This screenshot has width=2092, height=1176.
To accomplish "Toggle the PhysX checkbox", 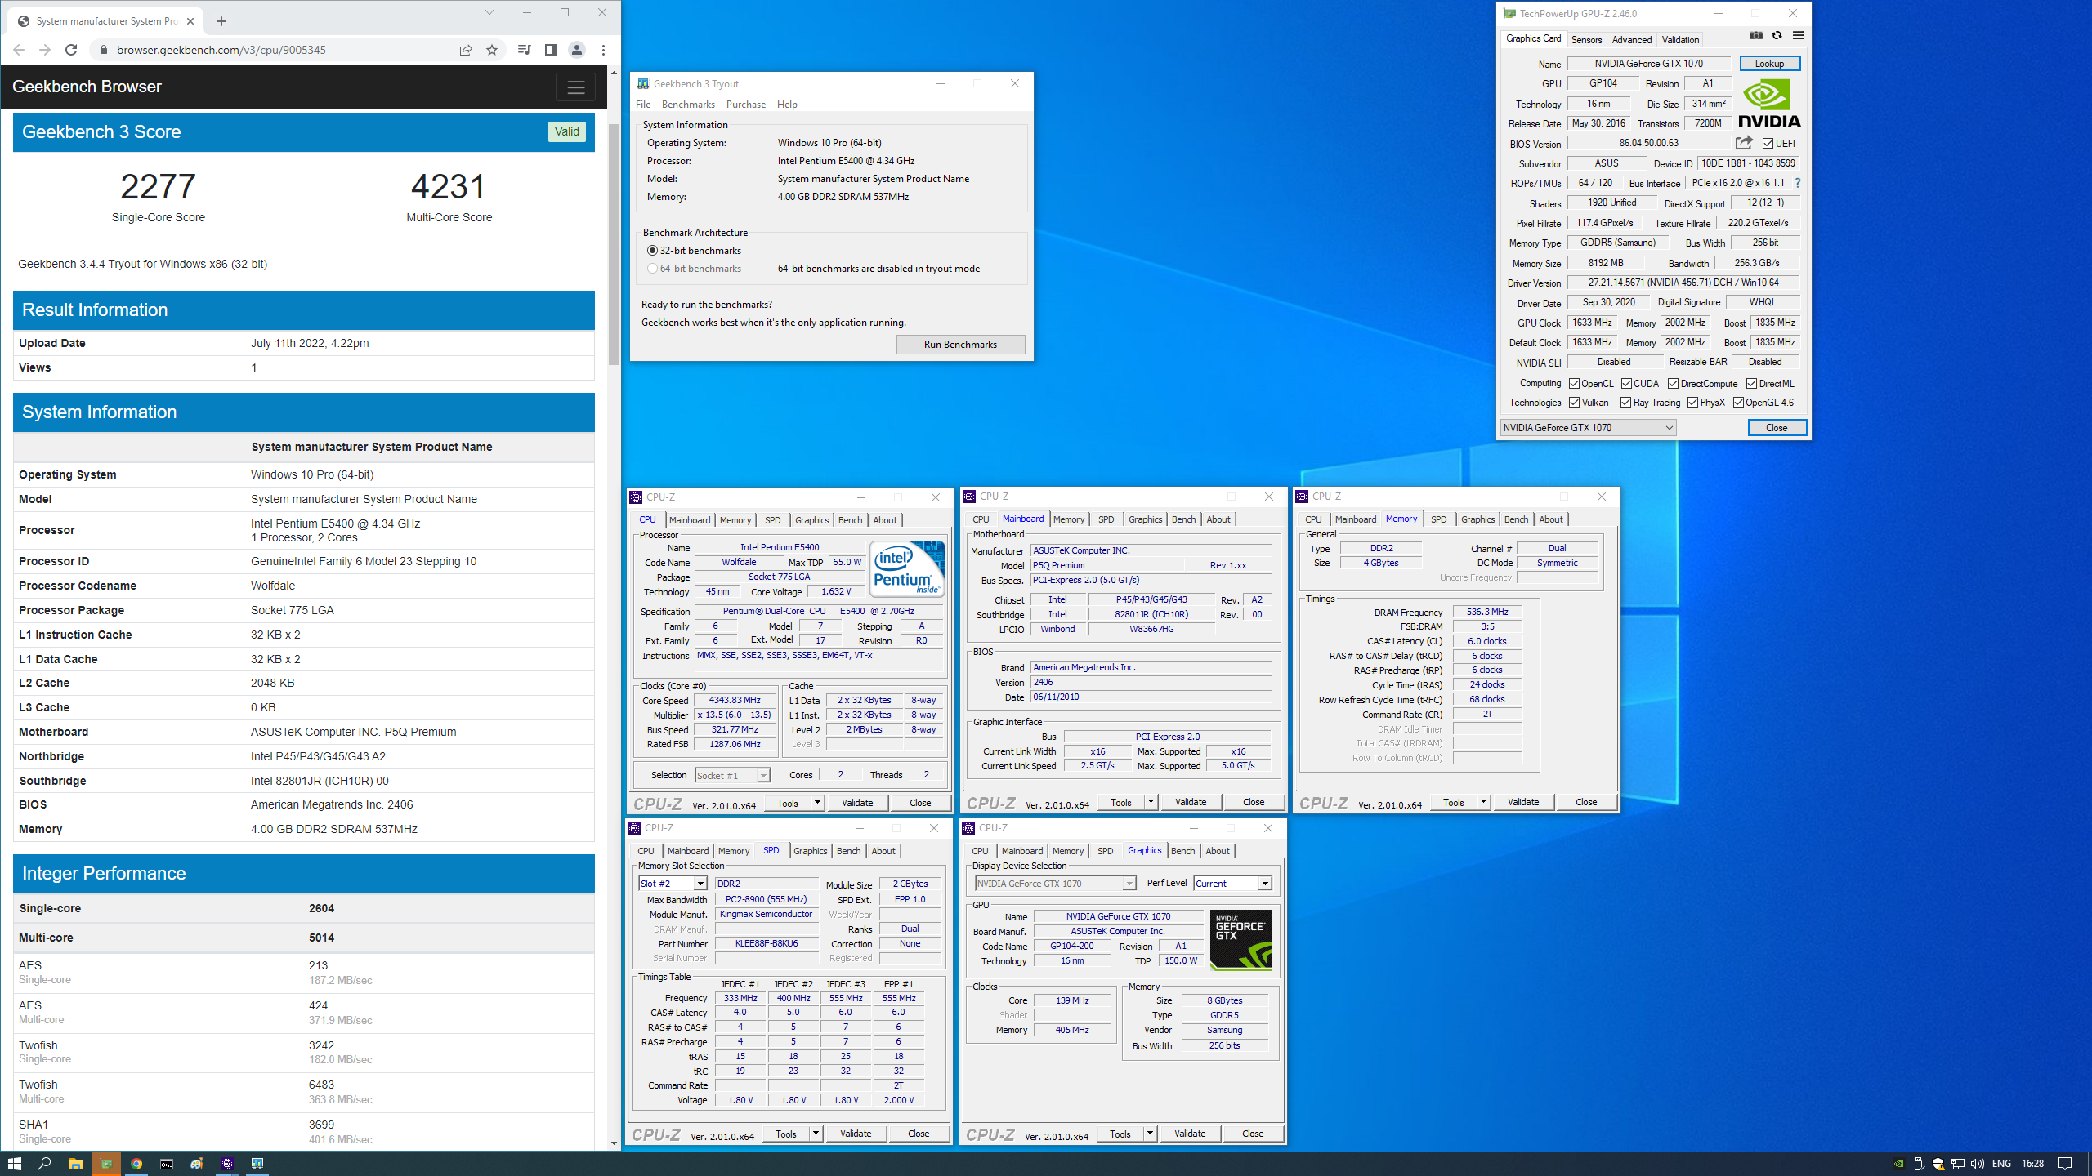I will click(x=1692, y=403).
